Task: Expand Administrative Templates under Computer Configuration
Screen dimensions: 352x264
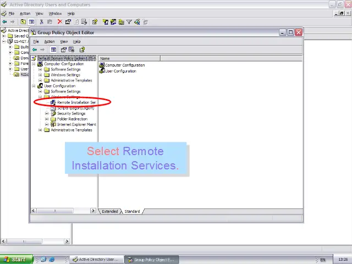Action: click(x=40, y=80)
